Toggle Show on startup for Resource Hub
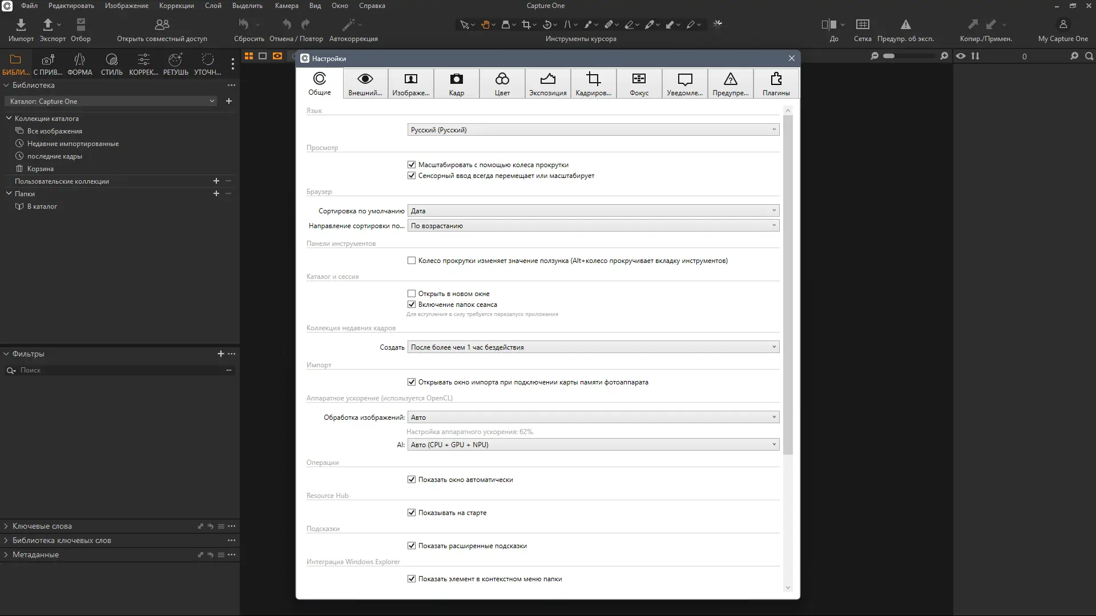 pos(412,513)
